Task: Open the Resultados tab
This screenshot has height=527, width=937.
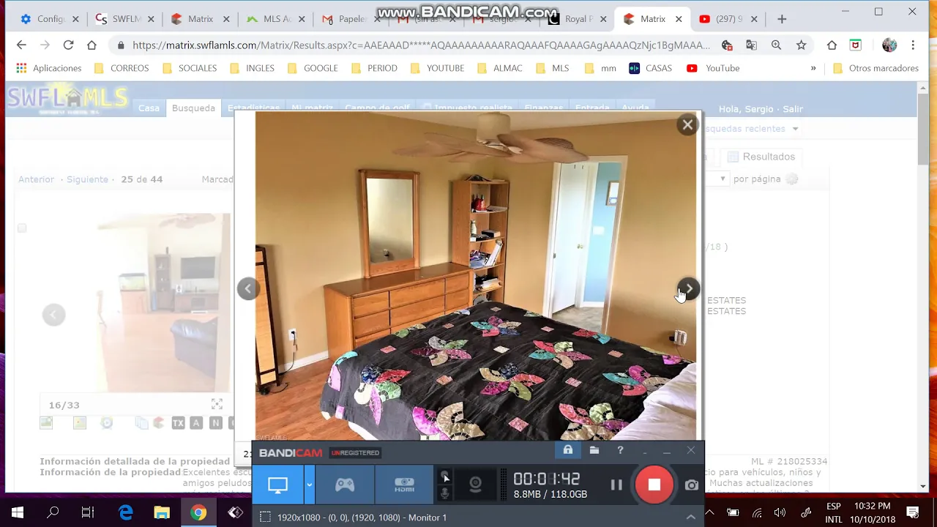Action: pos(761,157)
